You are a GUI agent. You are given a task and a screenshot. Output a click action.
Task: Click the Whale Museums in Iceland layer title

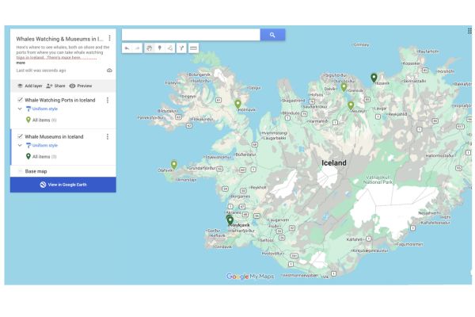54,137
